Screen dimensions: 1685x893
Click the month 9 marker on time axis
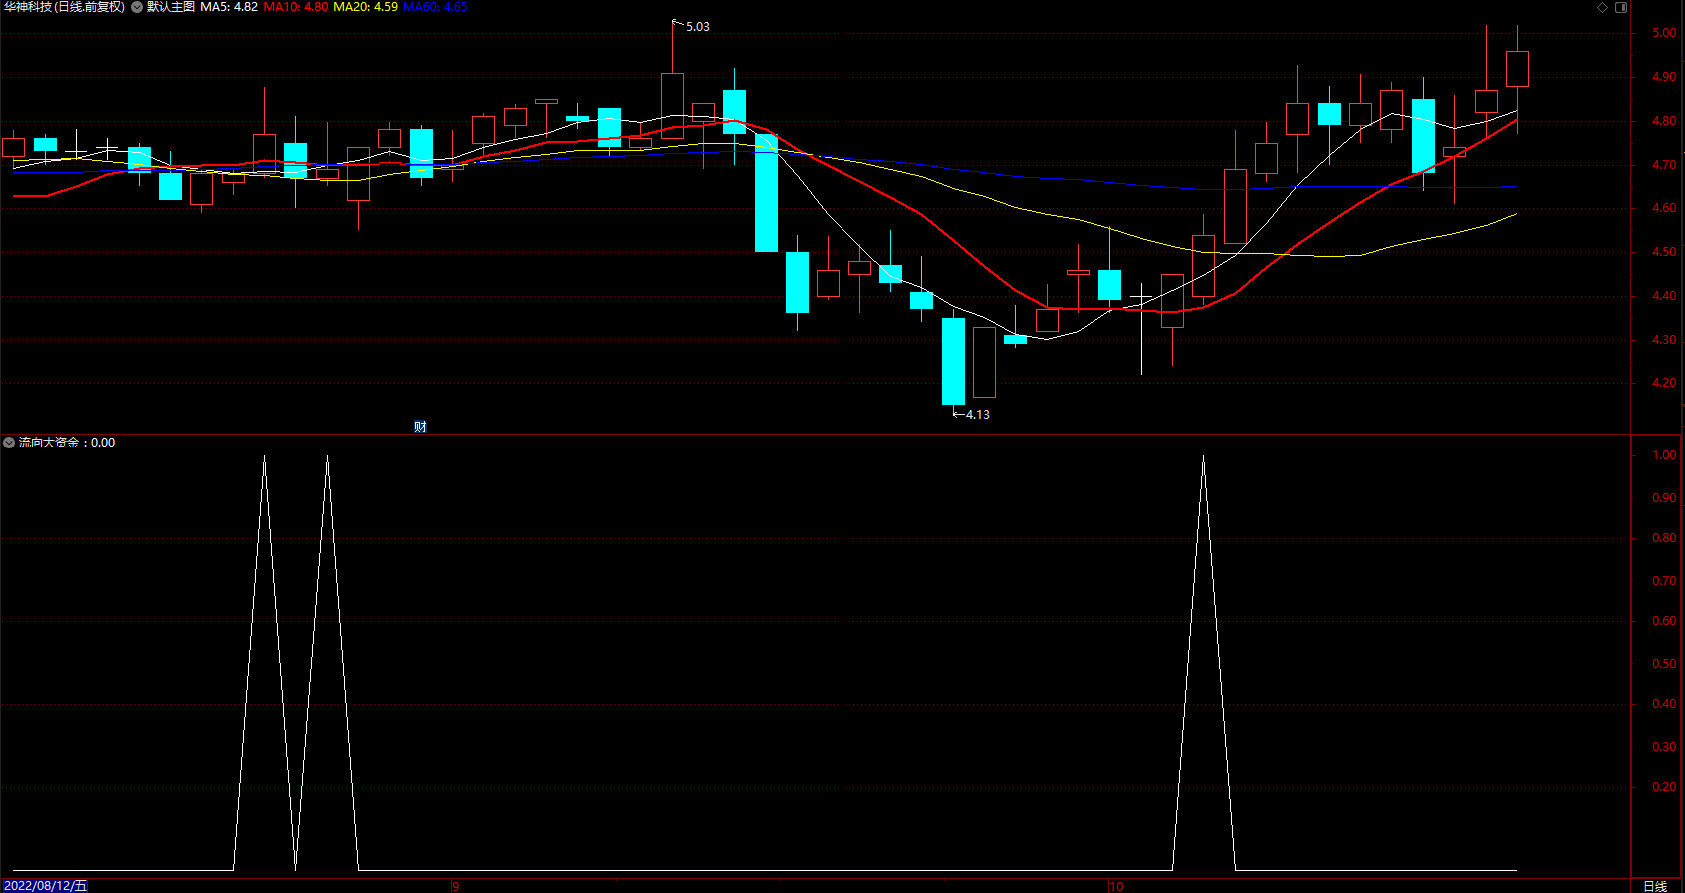(x=456, y=886)
